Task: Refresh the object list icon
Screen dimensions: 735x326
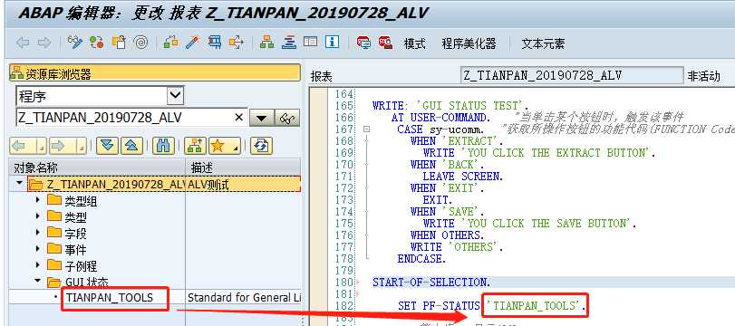Action: pos(261,146)
